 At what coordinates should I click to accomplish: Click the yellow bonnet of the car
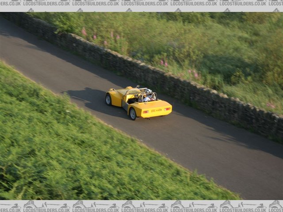click(x=122, y=91)
